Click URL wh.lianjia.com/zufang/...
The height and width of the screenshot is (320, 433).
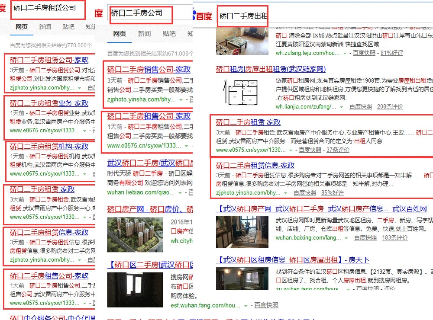(306, 107)
